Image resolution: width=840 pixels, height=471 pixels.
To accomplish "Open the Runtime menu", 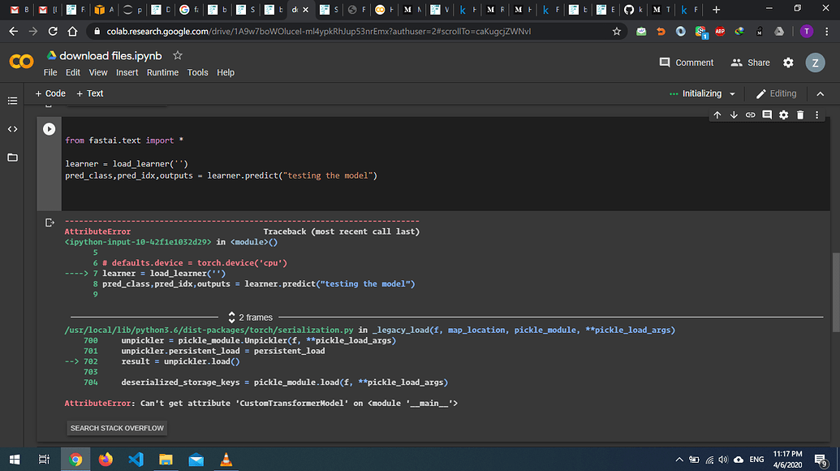I will point(162,72).
